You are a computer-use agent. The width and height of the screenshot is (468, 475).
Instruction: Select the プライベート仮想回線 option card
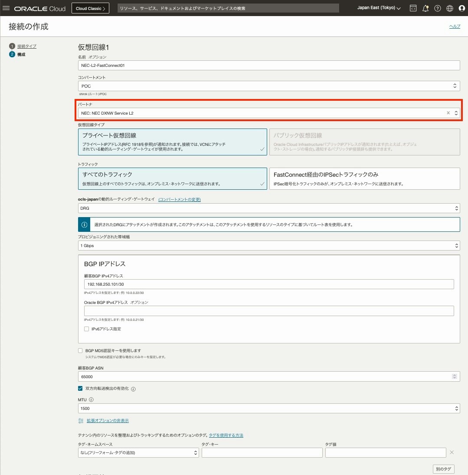pyautogui.click(x=173, y=142)
